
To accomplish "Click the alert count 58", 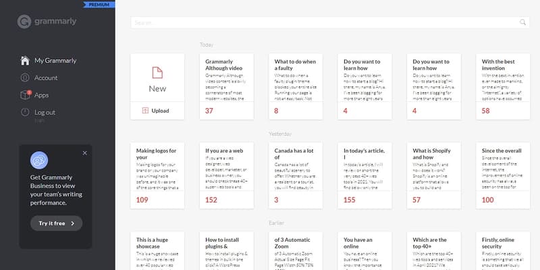I will point(485,111).
